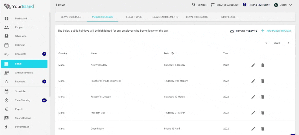Click Change Account in the header
Screen dimensions: 299x135
[225, 5]
